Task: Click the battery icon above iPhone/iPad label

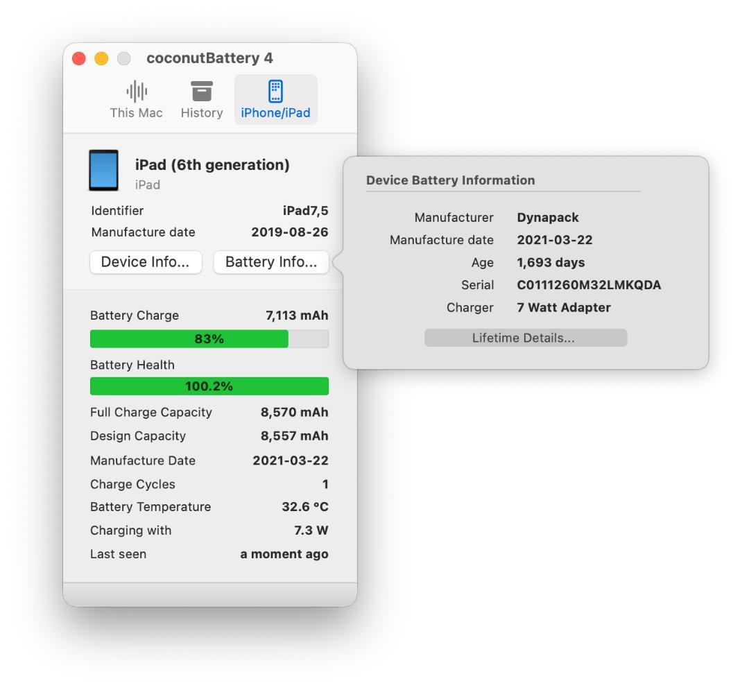Action: (x=275, y=90)
